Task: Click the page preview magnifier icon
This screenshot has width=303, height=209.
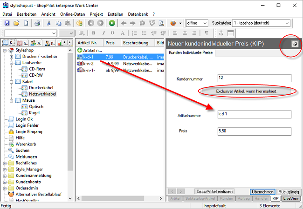Action: point(161,23)
